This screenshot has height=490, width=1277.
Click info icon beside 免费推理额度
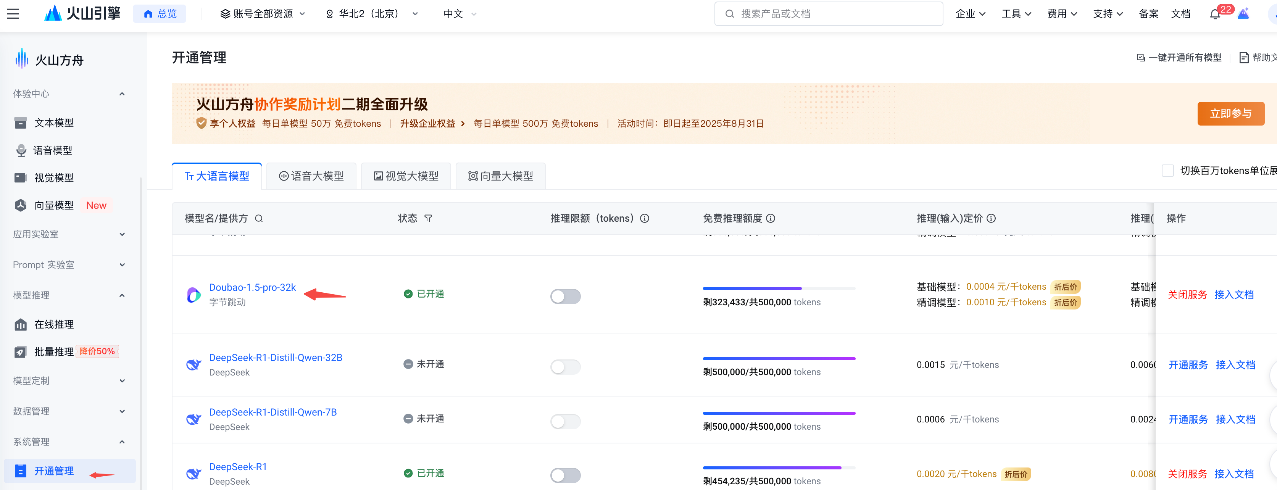pyautogui.click(x=771, y=219)
